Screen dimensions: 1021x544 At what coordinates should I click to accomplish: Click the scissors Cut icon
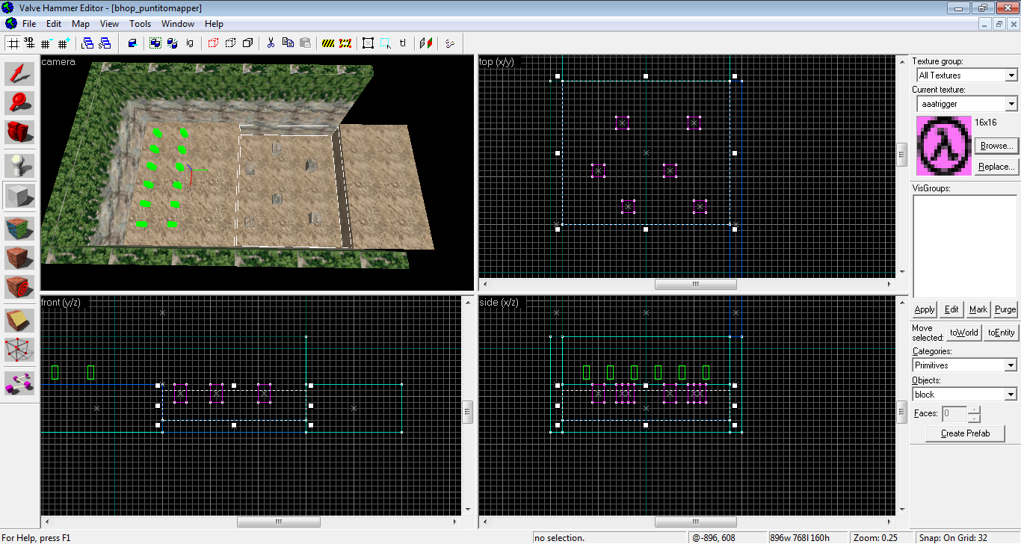point(271,43)
